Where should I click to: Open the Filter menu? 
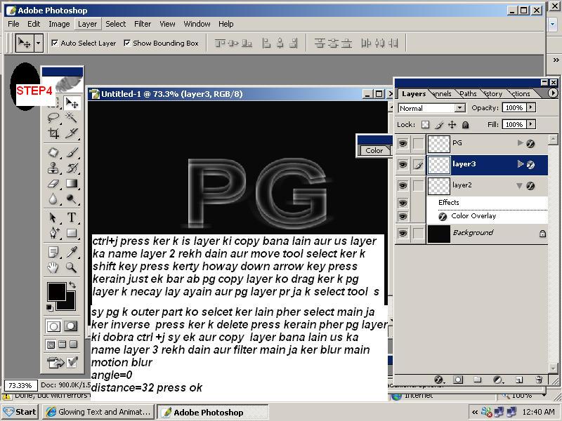pyautogui.click(x=143, y=24)
